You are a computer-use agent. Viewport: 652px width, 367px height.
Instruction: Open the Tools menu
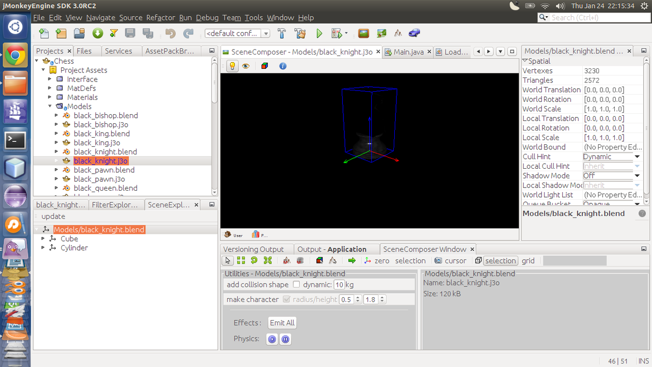(254, 17)
